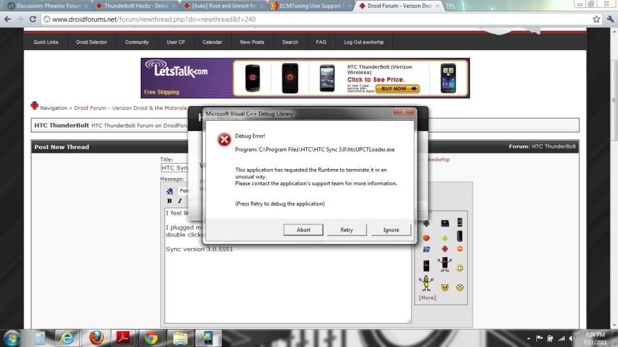This screenshot has height=347, width=618.
Task: Open Calculator from the taskbar
Action: pos(39,339)
